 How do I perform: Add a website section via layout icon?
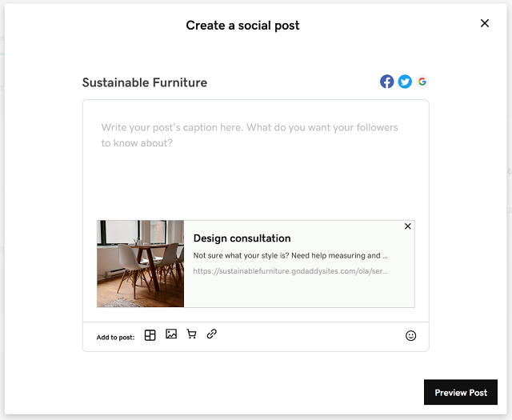coord(150,335)
